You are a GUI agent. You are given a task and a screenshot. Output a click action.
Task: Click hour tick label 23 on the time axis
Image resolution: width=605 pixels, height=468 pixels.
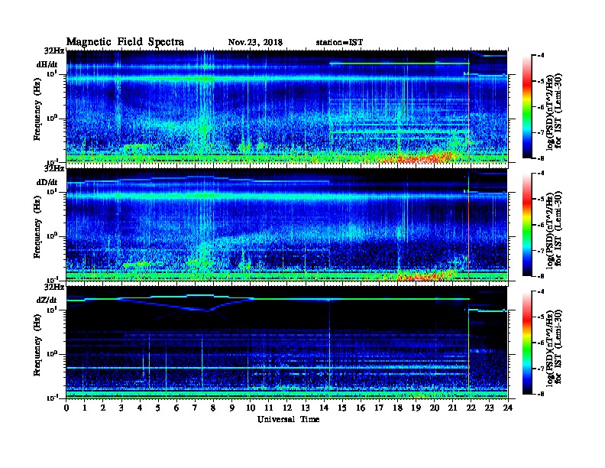[489, 408]
